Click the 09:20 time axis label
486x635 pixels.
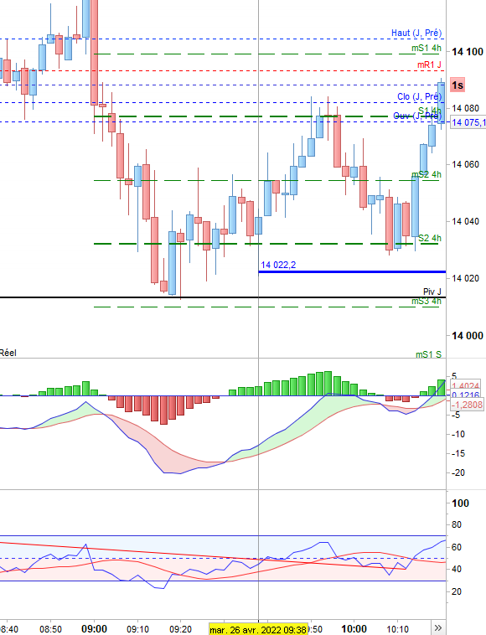(181, 629)
